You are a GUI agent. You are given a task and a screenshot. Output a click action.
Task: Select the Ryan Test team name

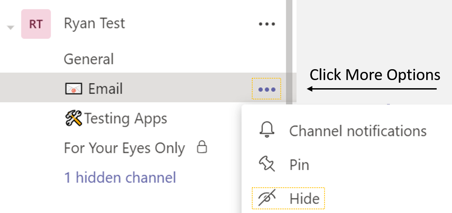[x=94, y=24]
